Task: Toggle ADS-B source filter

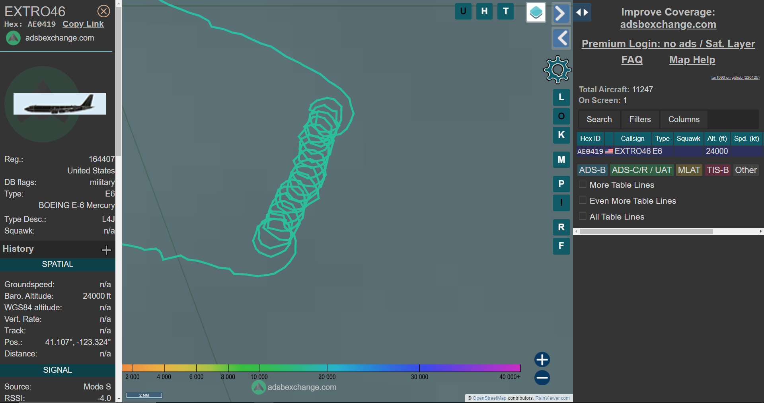Action: point(592,170)
